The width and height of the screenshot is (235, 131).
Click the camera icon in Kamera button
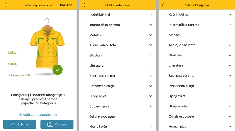click(50, 125)
